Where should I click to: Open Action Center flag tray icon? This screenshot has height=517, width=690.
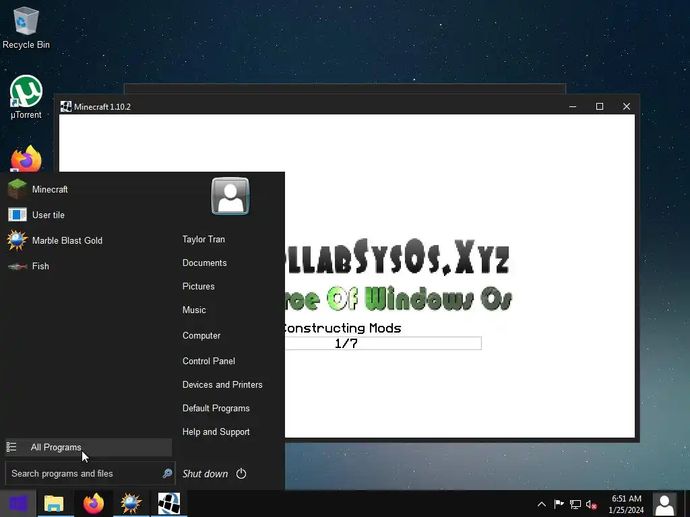pos(559,504)
